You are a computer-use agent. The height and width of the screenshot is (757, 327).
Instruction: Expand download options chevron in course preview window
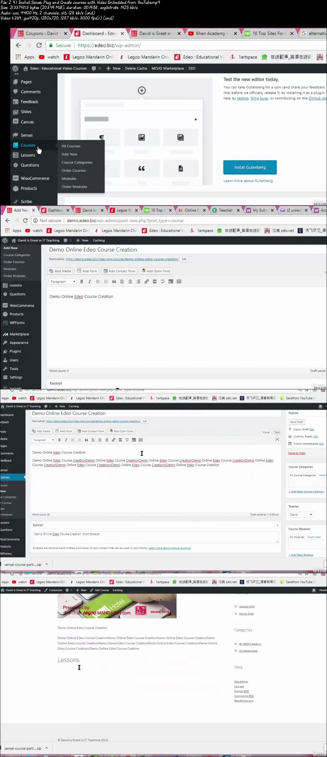click(x=47, y=748)
